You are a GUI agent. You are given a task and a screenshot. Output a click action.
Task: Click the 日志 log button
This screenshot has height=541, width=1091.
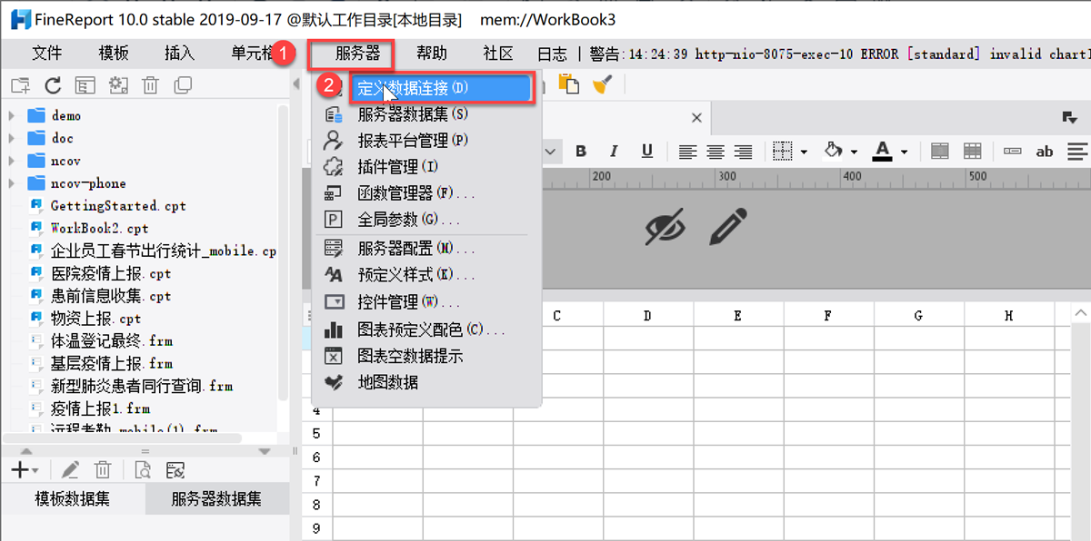coord(552,54)
